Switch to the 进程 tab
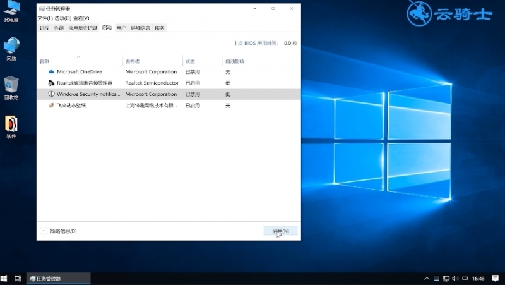505x285 pixels. pos(44,28)
